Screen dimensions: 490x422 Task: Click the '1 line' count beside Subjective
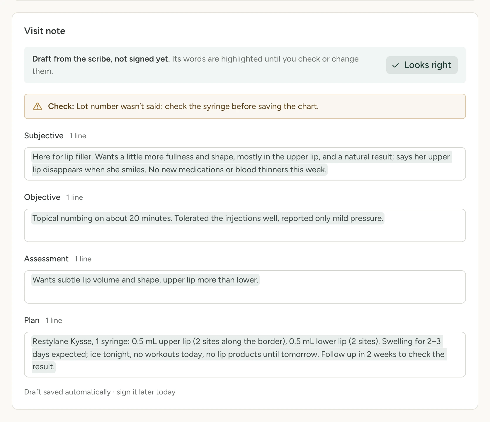pyautogui.click(x=78, y=136)
